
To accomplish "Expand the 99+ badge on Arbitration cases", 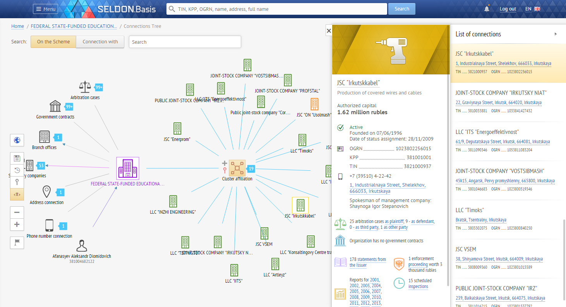I will (x=98, y=87).
